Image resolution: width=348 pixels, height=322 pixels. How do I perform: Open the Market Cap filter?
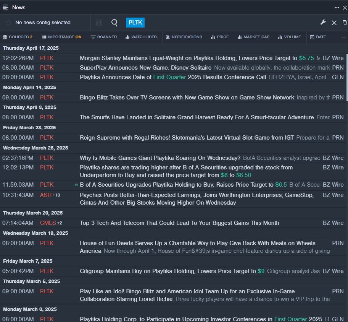pos(253,37)
